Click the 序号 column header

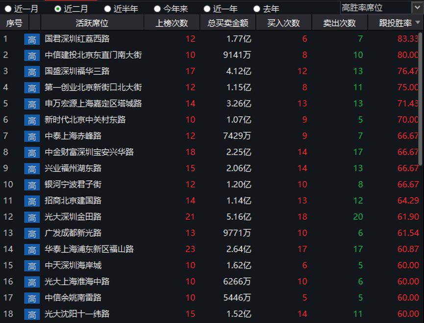coord(14,23)
